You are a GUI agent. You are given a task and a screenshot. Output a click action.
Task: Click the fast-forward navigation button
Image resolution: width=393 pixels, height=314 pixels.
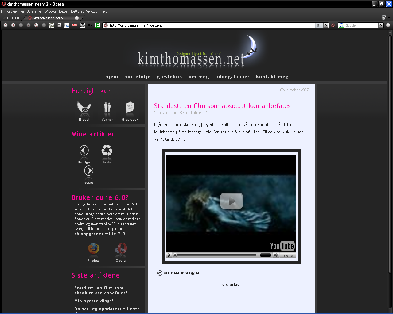(29, 25)
